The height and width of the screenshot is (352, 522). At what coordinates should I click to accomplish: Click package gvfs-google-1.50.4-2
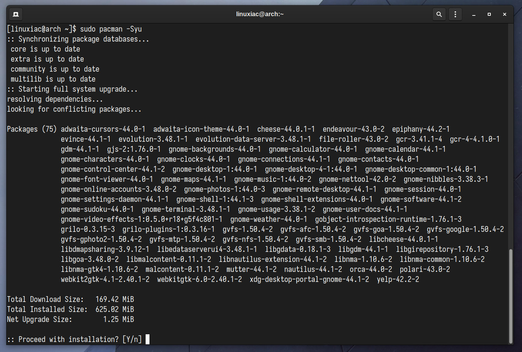coord(465,230)
